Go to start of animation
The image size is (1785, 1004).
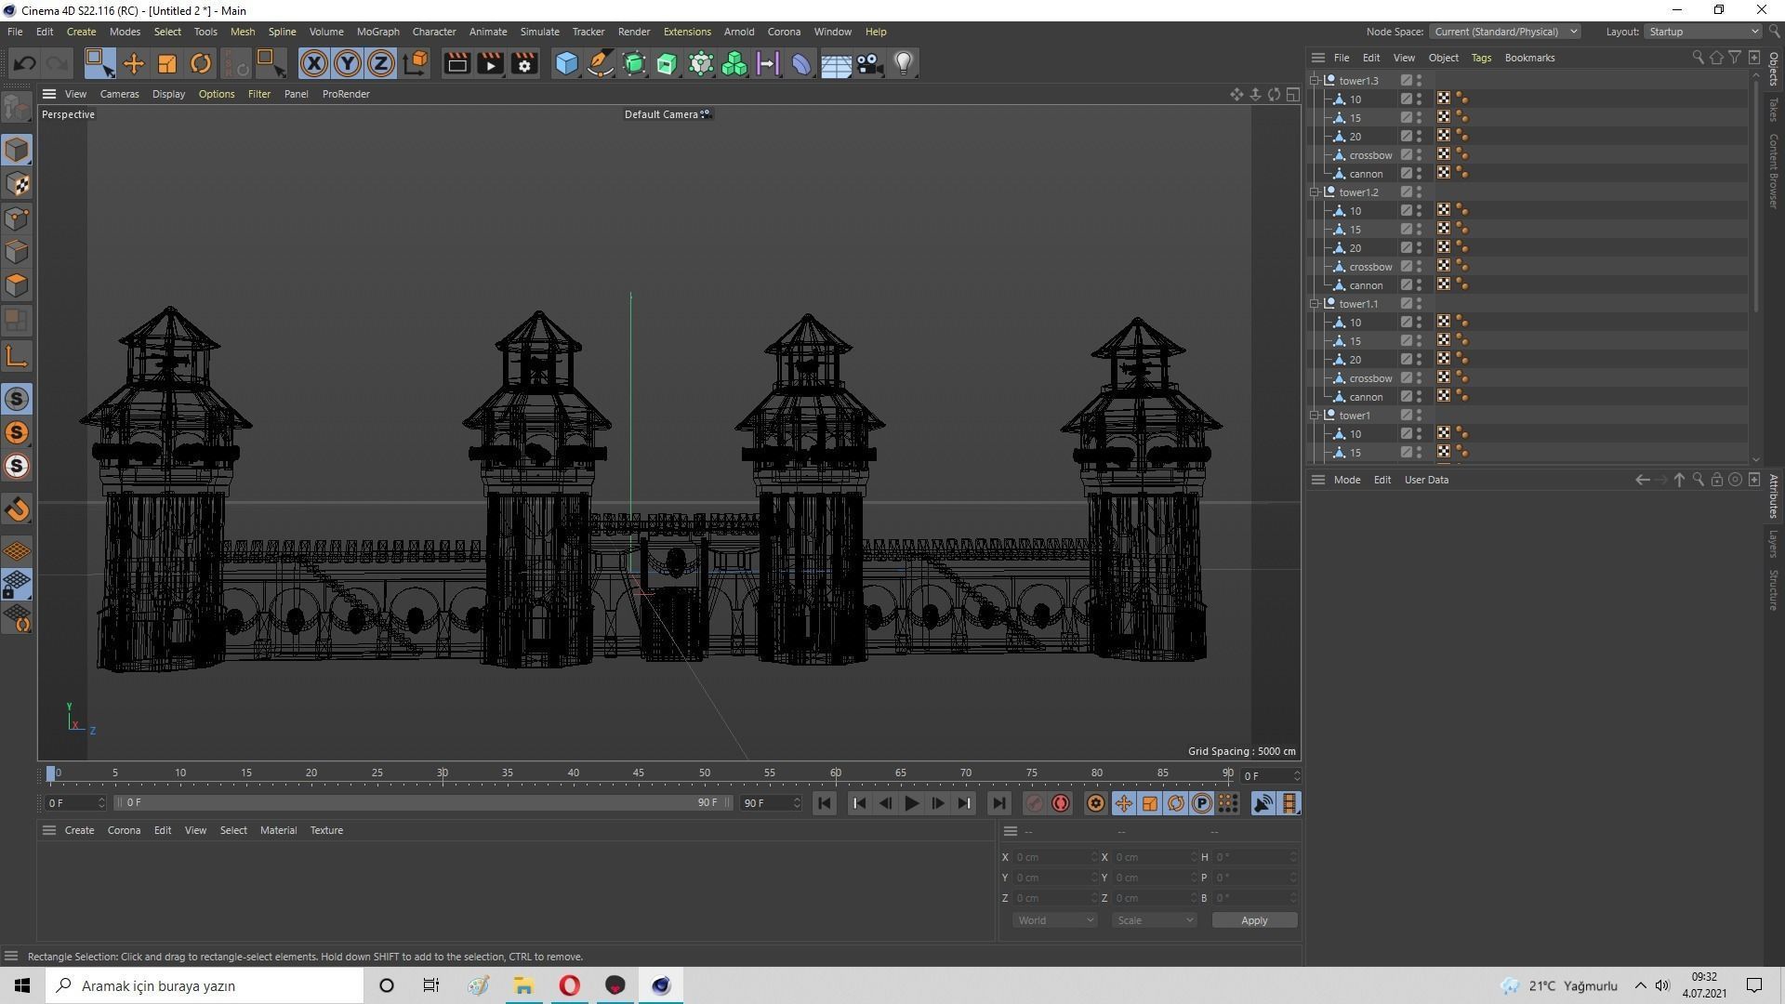click(x=825, y=803)
